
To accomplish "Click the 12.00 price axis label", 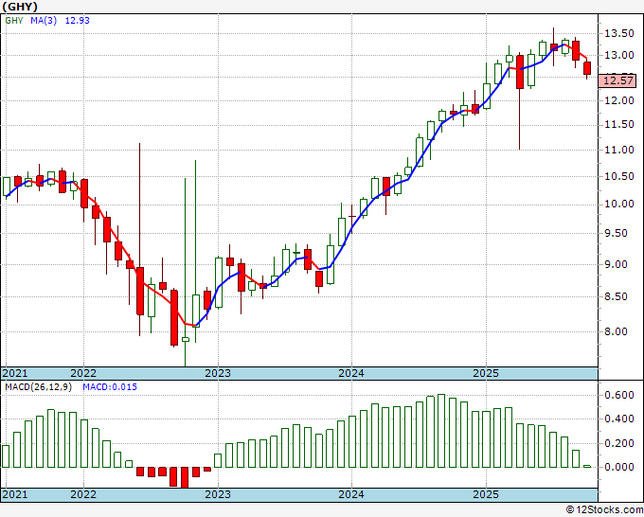I will tap(619, 100).
